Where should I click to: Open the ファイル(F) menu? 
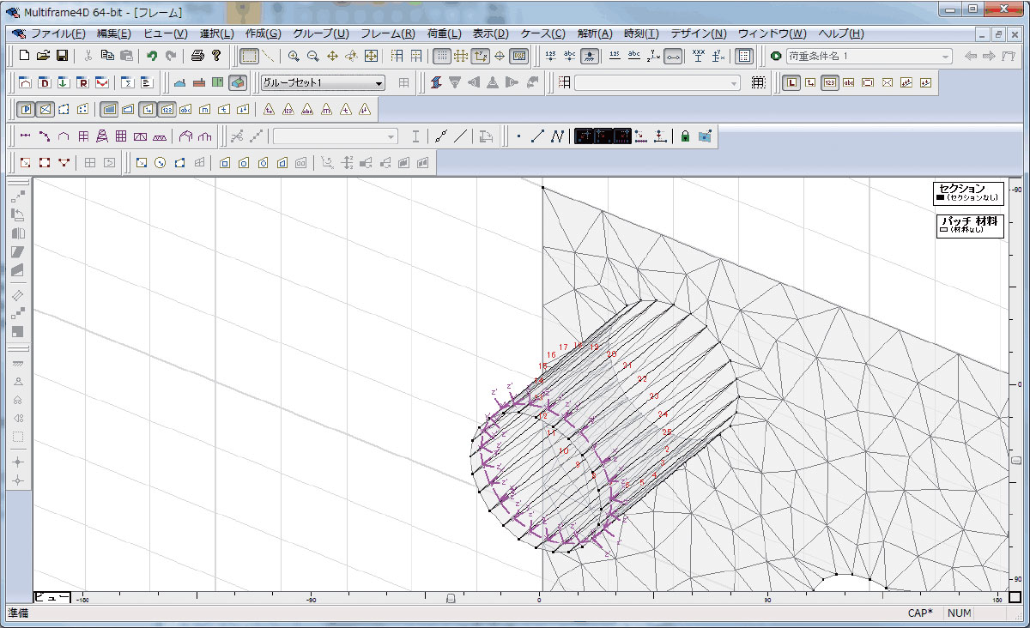pos(58,33)
